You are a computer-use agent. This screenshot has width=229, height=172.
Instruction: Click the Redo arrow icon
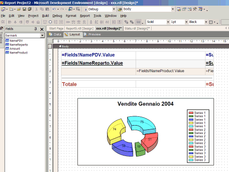pos(62,9)
